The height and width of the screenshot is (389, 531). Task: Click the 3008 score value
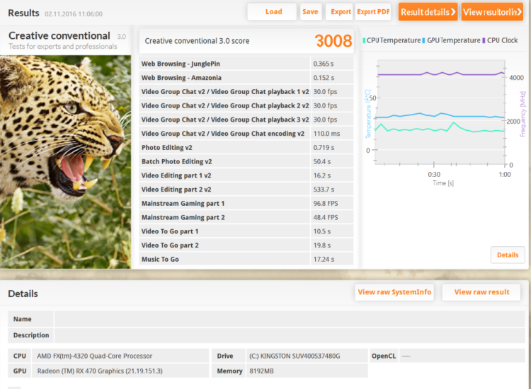333,41
